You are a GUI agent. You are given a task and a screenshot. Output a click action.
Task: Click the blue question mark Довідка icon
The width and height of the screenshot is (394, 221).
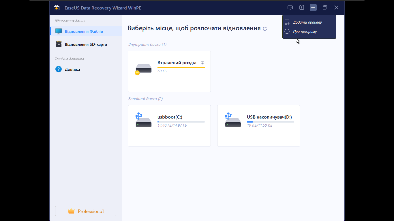coord(59,69)
